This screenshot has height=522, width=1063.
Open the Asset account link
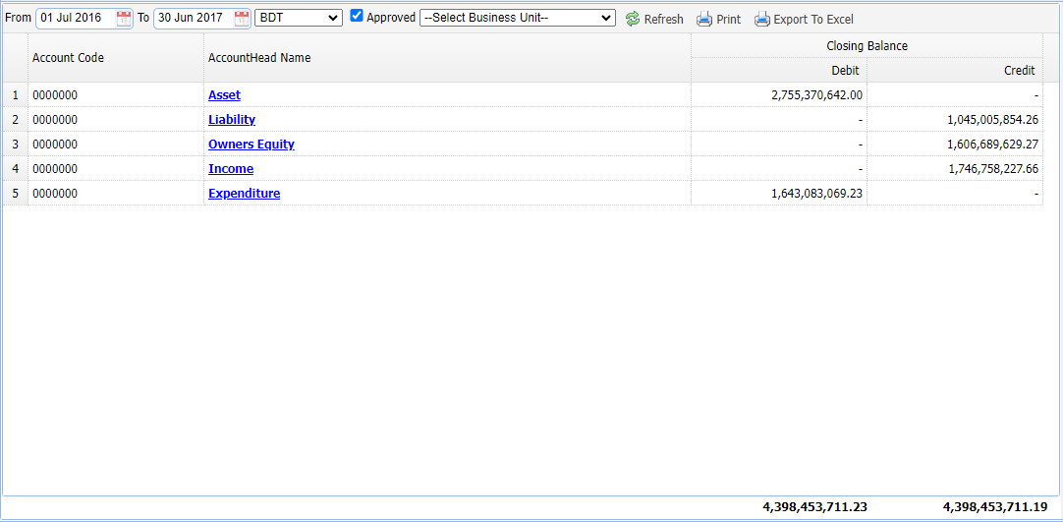tap(224, 95)
